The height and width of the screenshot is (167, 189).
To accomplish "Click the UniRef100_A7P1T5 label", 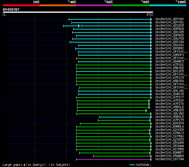I will click(170, 120).
